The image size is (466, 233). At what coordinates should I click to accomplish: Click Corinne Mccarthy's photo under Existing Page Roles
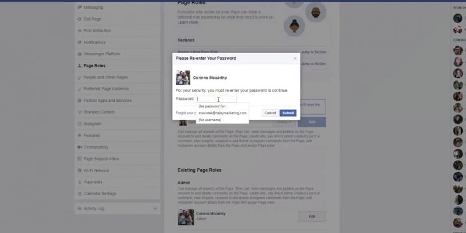(186, 217)
